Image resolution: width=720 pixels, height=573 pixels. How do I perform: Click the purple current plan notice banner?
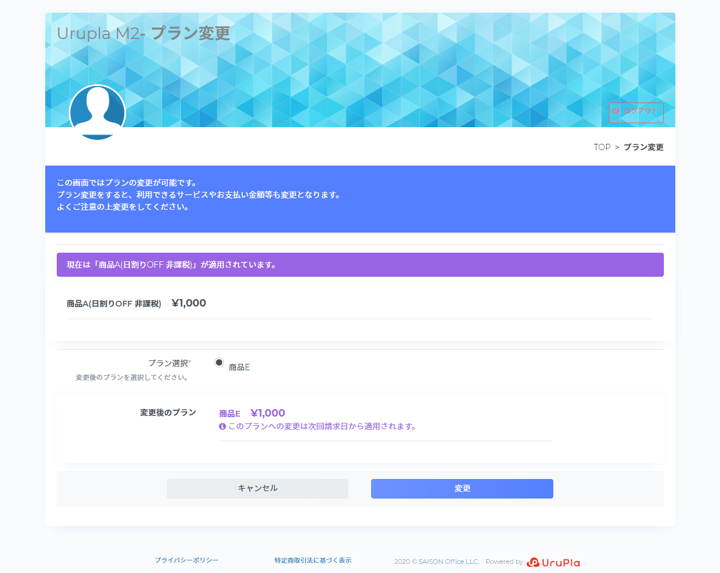[360, 265]
